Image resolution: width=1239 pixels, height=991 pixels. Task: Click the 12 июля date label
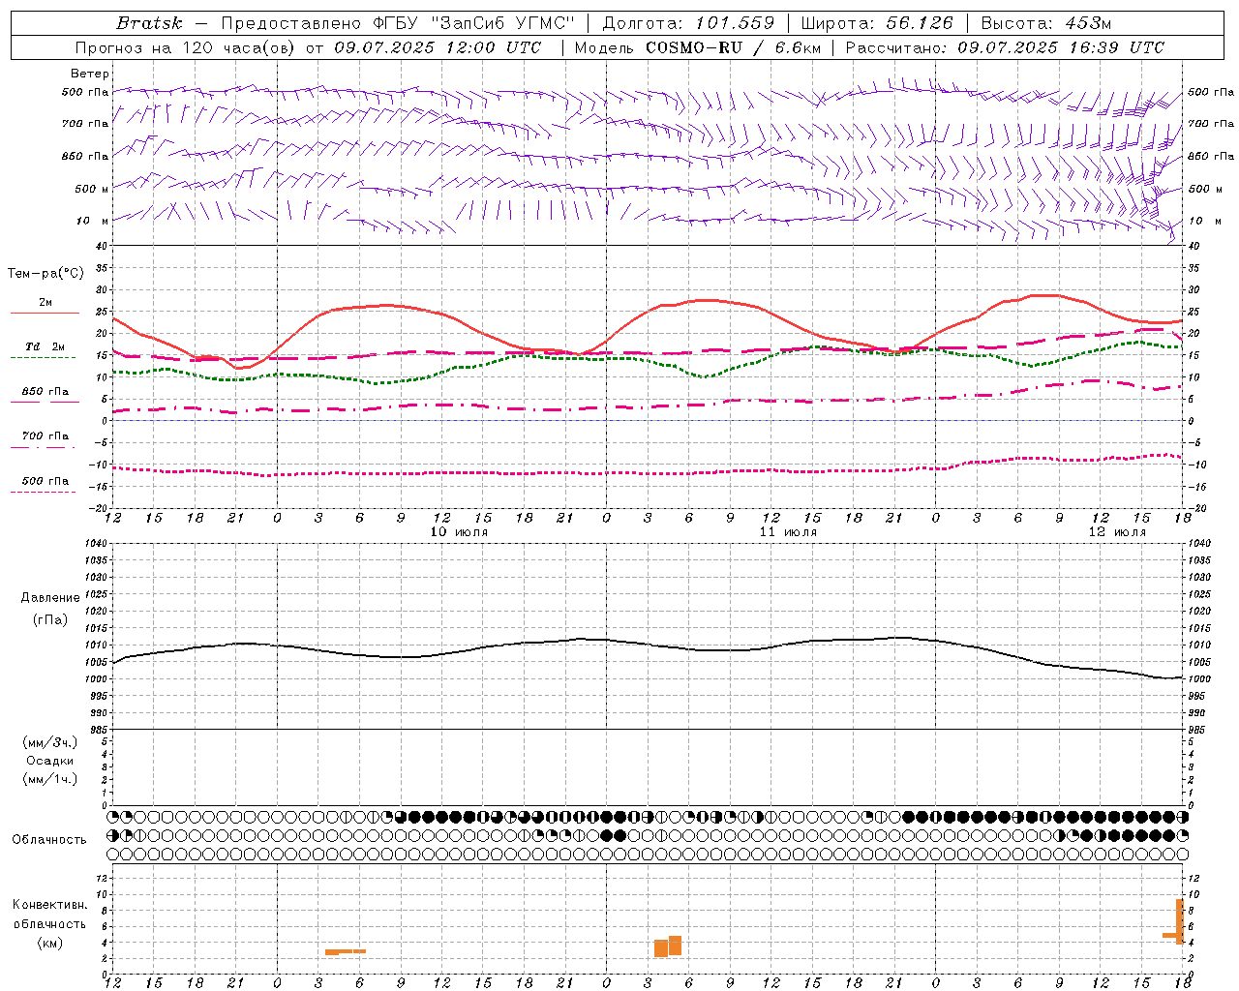[1117, 532]
